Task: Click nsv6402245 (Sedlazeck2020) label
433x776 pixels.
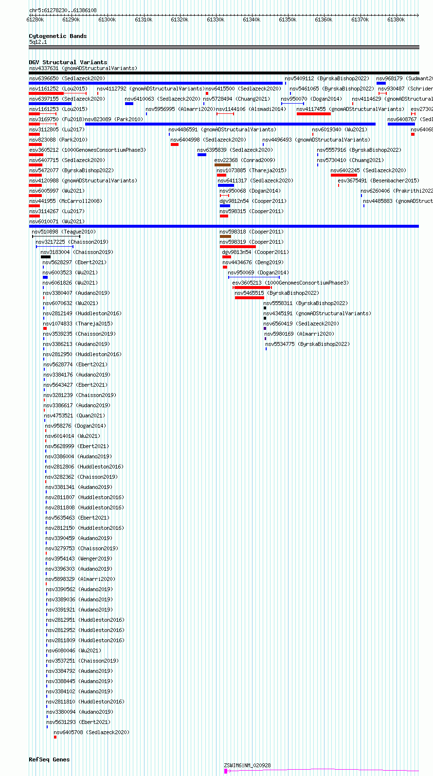Action: (x=368, y=170)
